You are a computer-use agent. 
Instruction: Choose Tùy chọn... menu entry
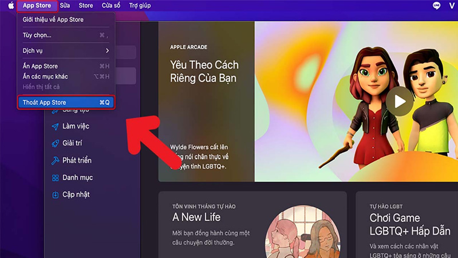click(x=66, y=35)
